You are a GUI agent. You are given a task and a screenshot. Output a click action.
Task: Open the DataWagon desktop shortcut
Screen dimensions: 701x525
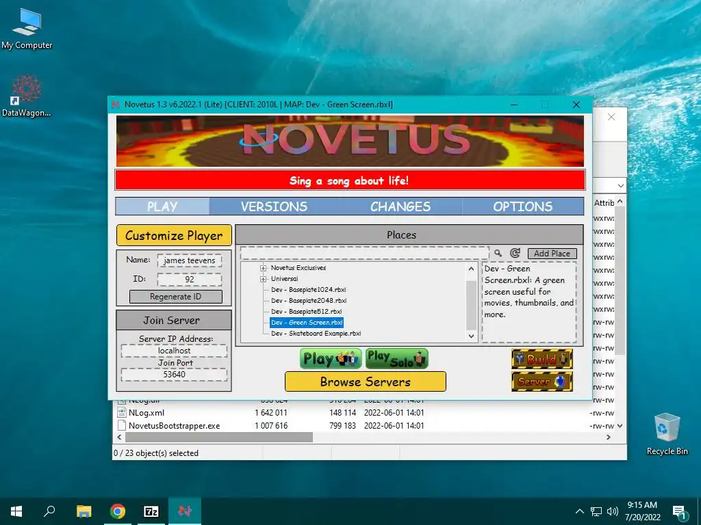tap(27, 96)
